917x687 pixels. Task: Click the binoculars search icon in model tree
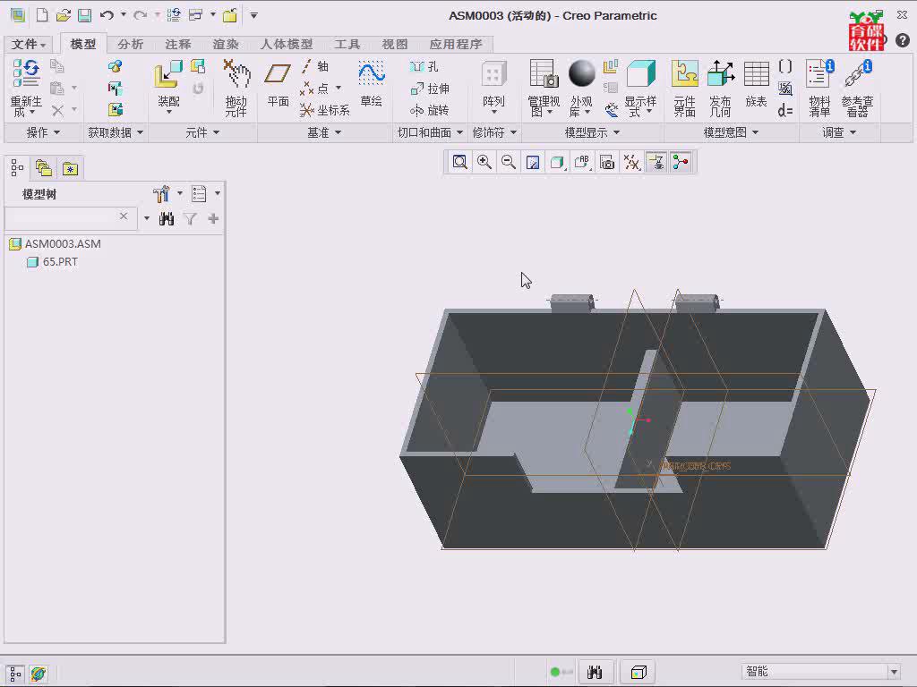167,218
